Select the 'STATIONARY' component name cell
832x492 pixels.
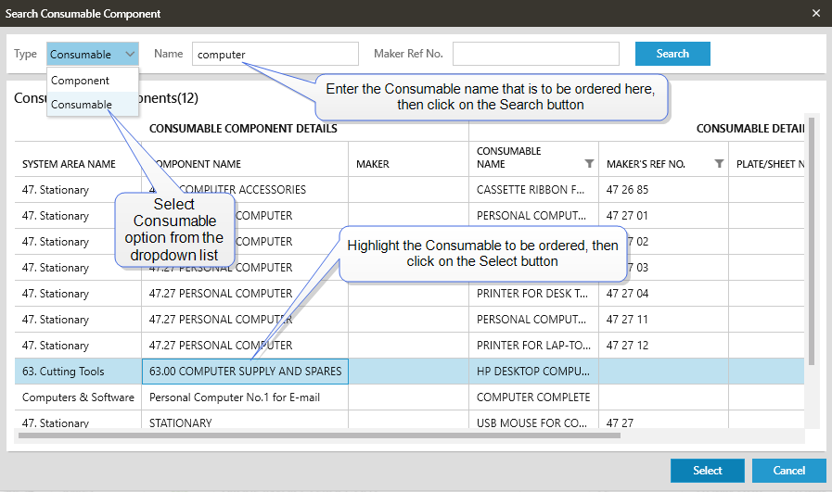(245, 422)
